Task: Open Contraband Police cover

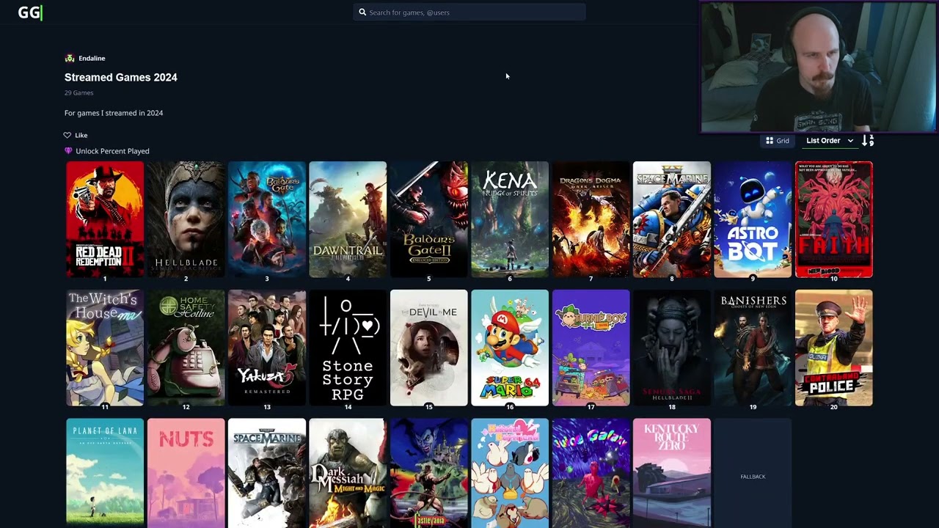Action: (x=834, y=348)
